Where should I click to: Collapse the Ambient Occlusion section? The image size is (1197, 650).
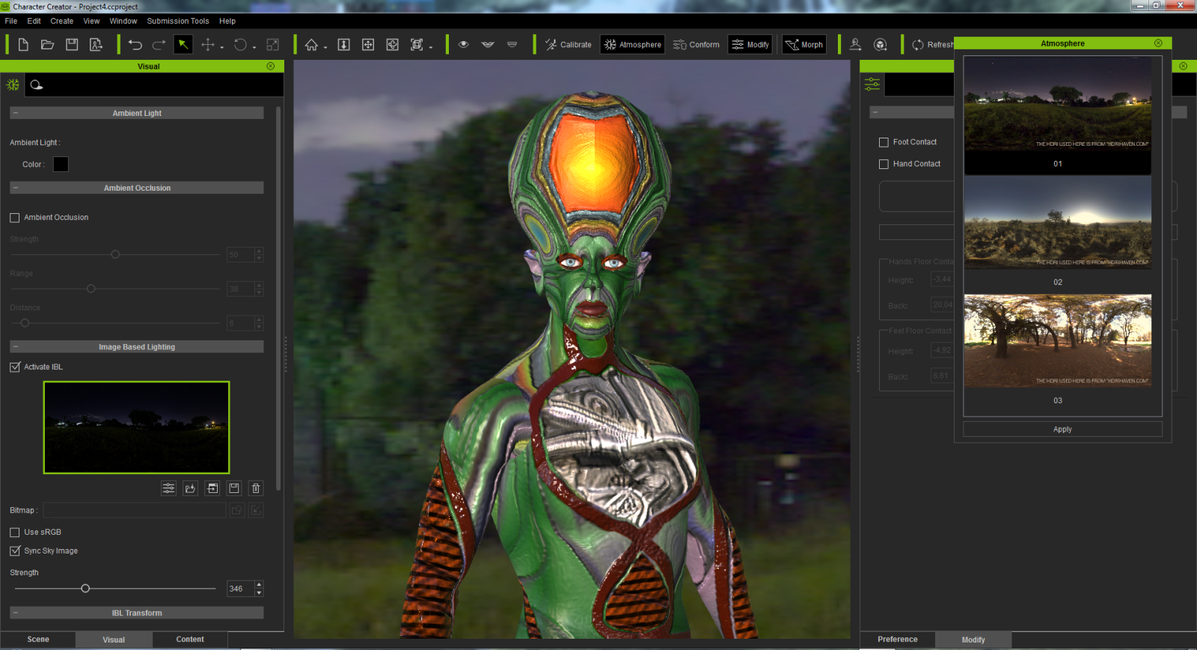(x=16, y=188)
